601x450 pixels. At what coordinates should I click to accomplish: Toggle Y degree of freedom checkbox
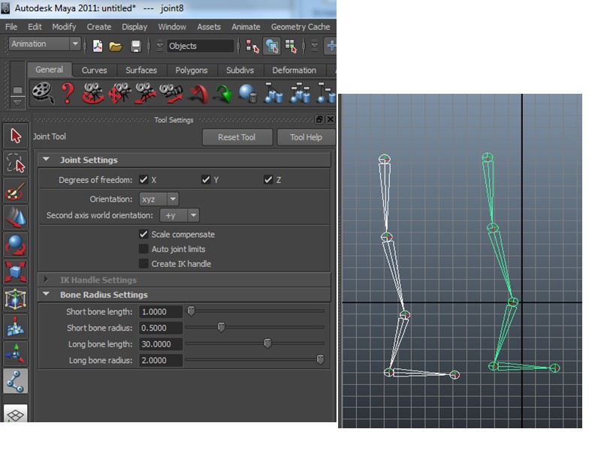click(x=206, y=179)
